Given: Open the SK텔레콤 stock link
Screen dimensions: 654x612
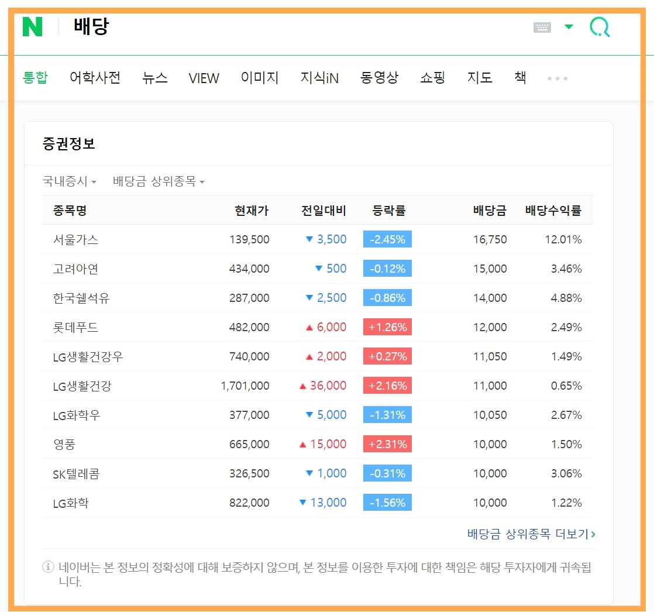Looking at the screenshot, I should pyautogui.click(x=76, y=474).
